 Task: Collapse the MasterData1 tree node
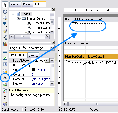tap(18, 18)
